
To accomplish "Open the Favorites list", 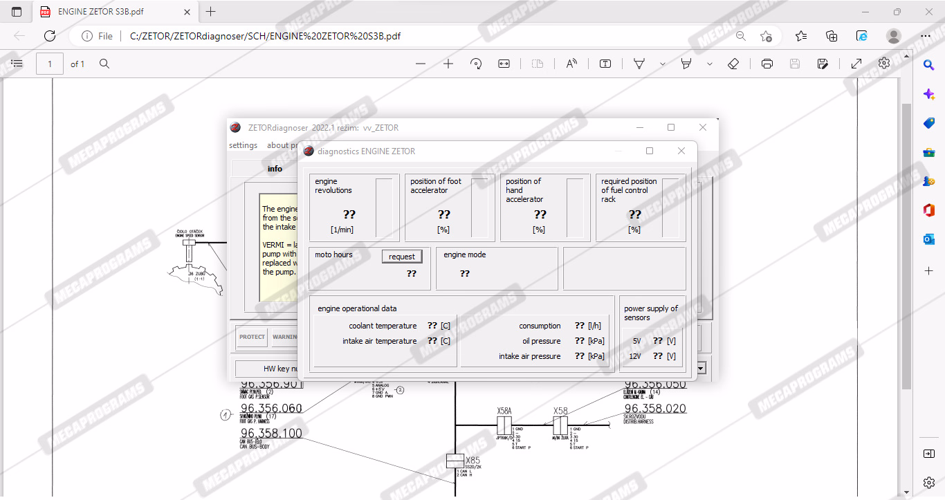I will click(801, 36).
